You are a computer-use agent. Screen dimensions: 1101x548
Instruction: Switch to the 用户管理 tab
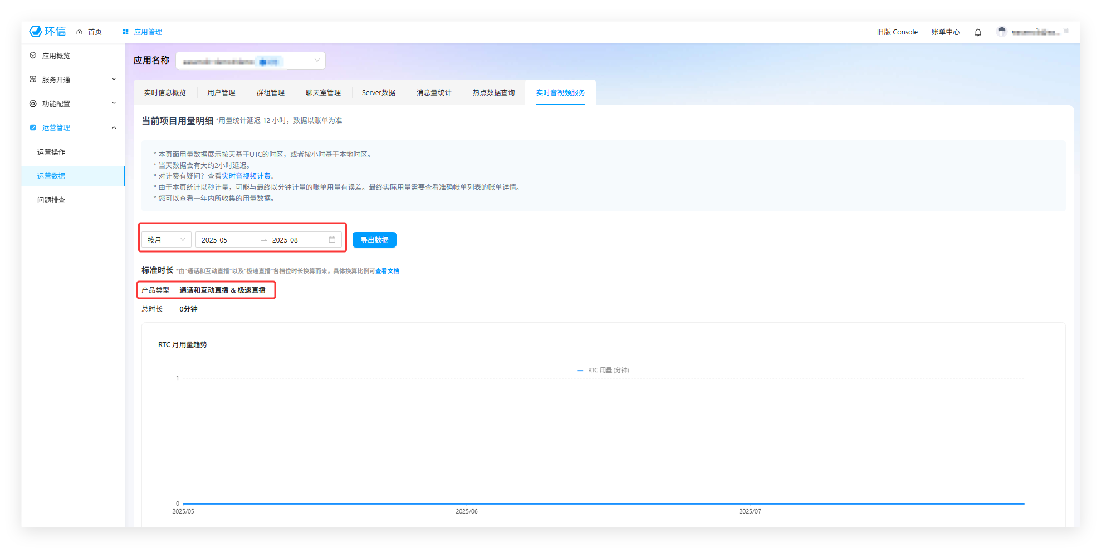point(221,93)
